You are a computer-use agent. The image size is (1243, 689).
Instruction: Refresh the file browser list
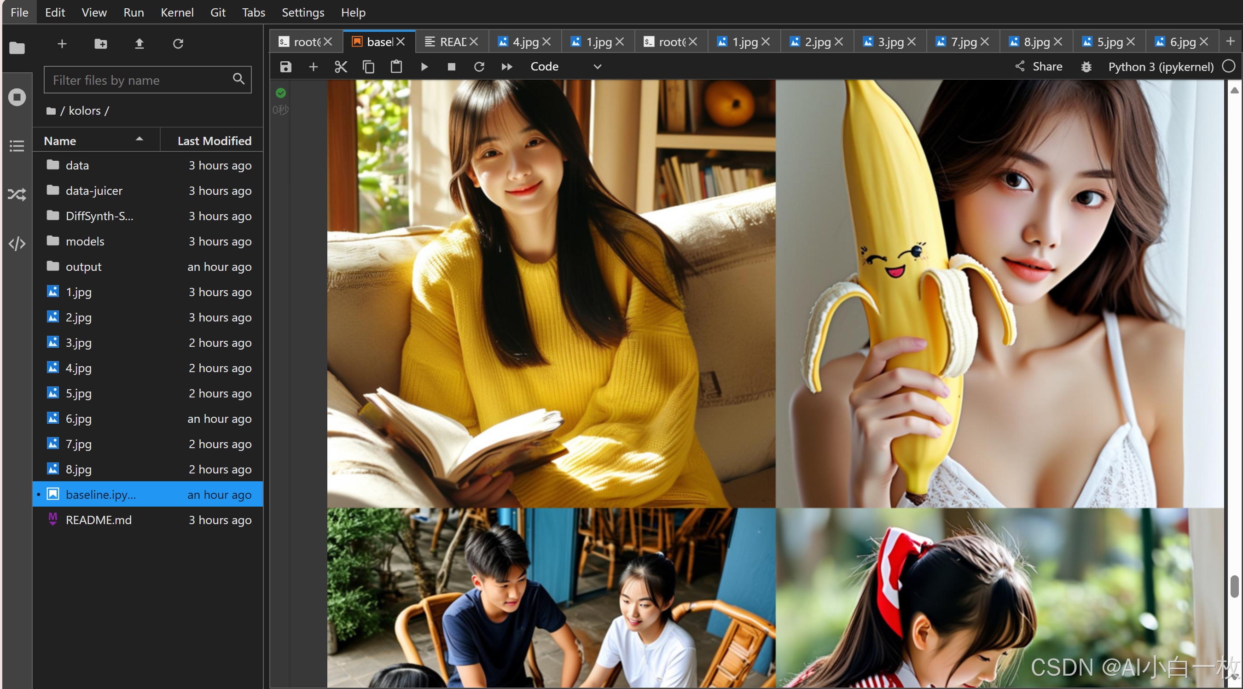[x=178, y=44]
